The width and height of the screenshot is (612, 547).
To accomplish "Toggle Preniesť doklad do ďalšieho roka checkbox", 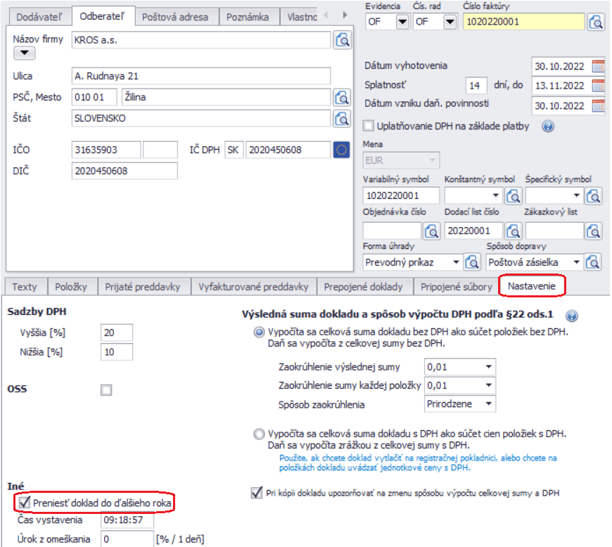I will 25,502.
